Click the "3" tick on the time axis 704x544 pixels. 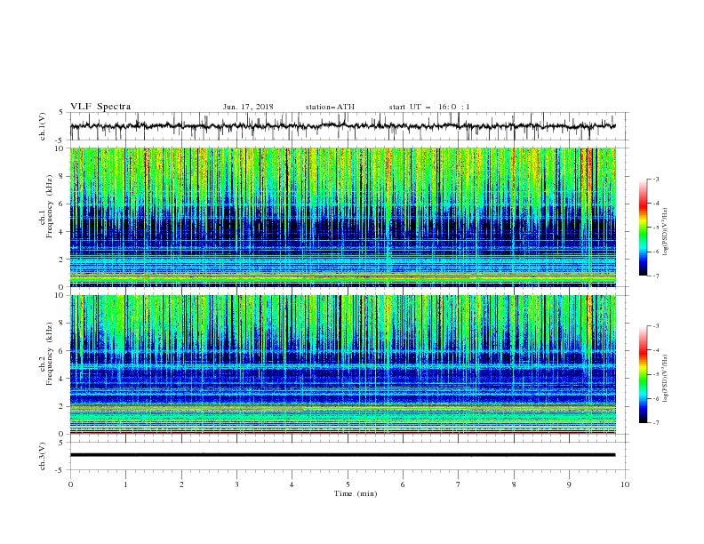click(x=236, y=484)
